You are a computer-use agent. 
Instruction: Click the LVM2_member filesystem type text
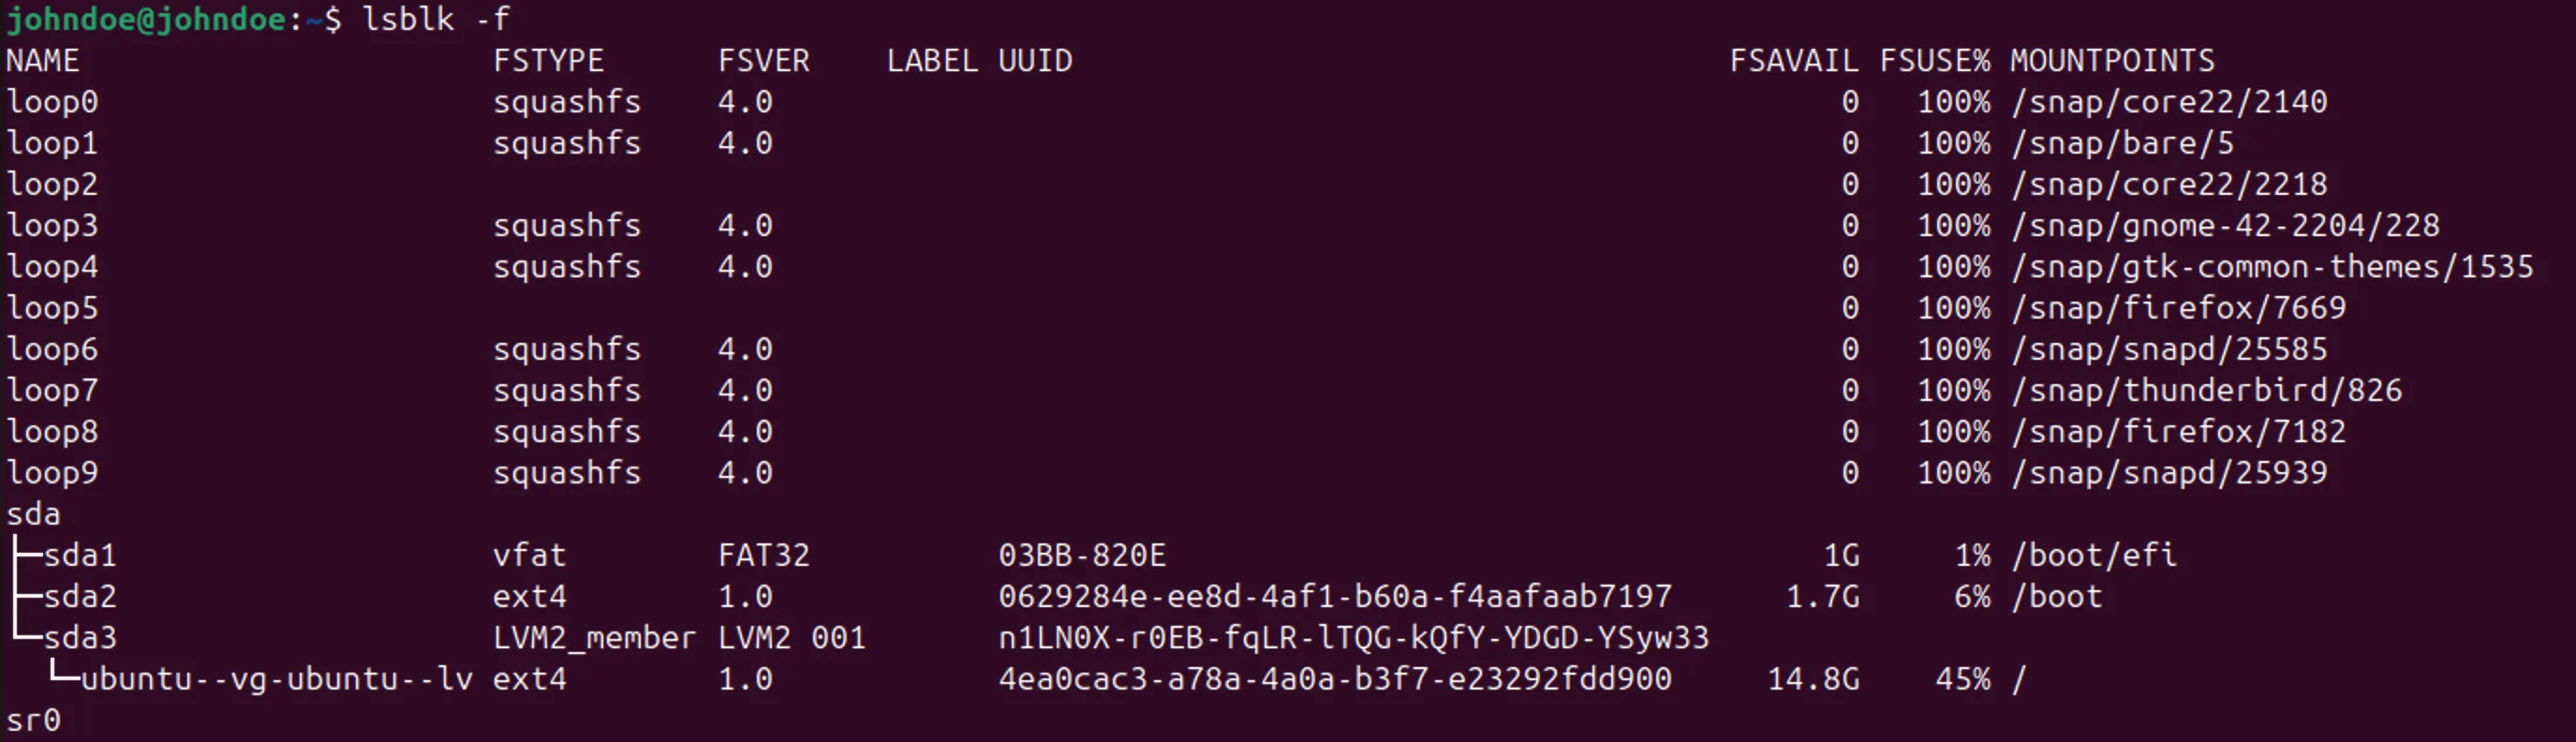point(594,638)
